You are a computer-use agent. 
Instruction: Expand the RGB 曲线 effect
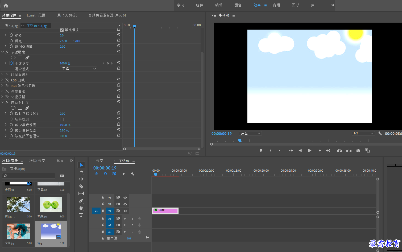2,80
